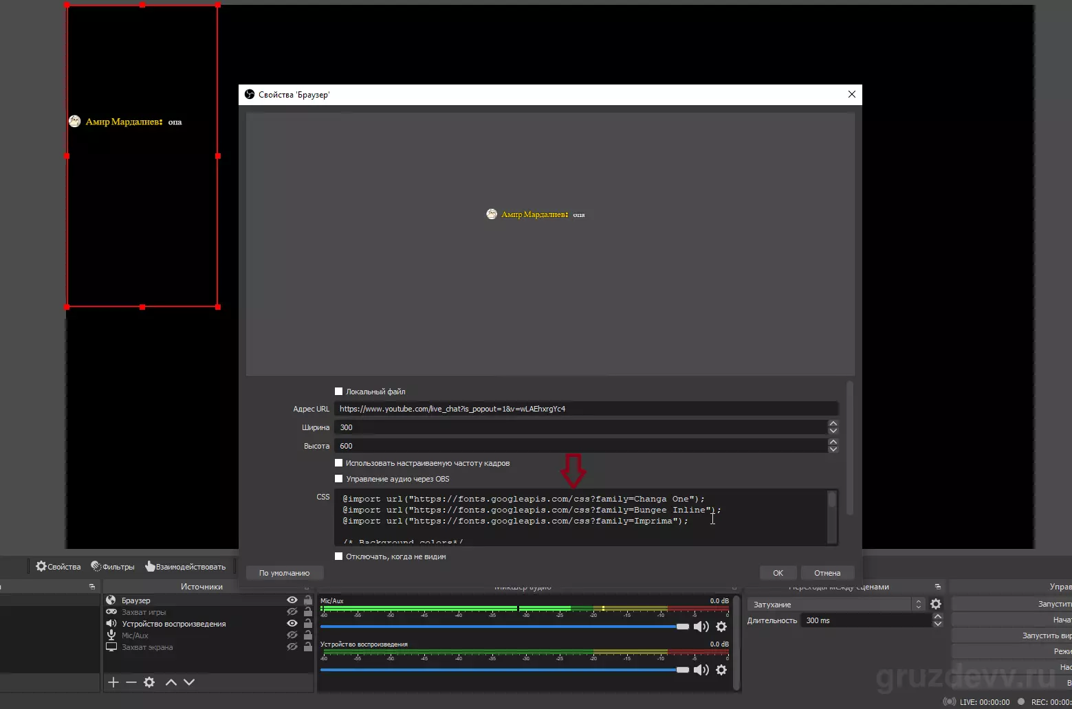Image resolution: width=1072 pixels, height=709 pixels.
Task: Click the Длительность 300 ms field
Action: coord(866,620)
